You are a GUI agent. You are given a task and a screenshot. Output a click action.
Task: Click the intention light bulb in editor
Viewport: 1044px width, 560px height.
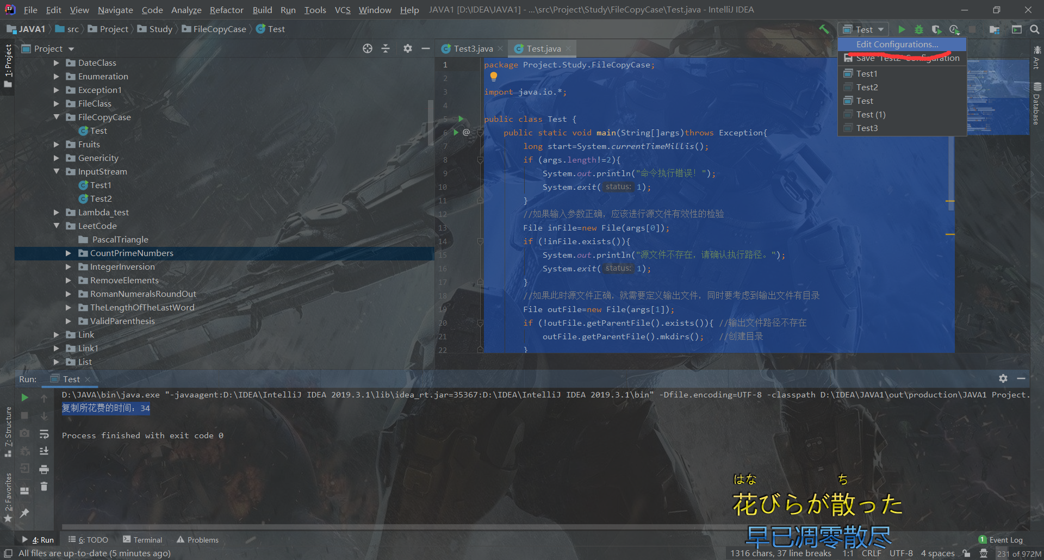(x=494, y=77)
